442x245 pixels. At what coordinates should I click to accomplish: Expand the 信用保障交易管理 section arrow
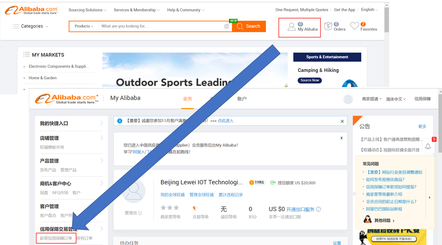(x=102, y=229)
